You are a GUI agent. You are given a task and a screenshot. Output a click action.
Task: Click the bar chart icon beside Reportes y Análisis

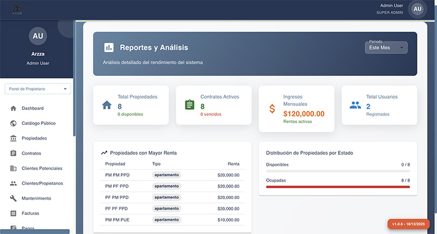point(109,47)
